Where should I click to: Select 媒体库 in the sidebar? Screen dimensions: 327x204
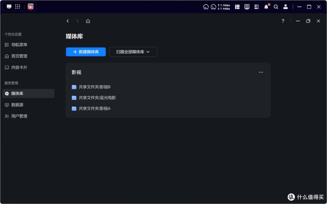point(28,93)
